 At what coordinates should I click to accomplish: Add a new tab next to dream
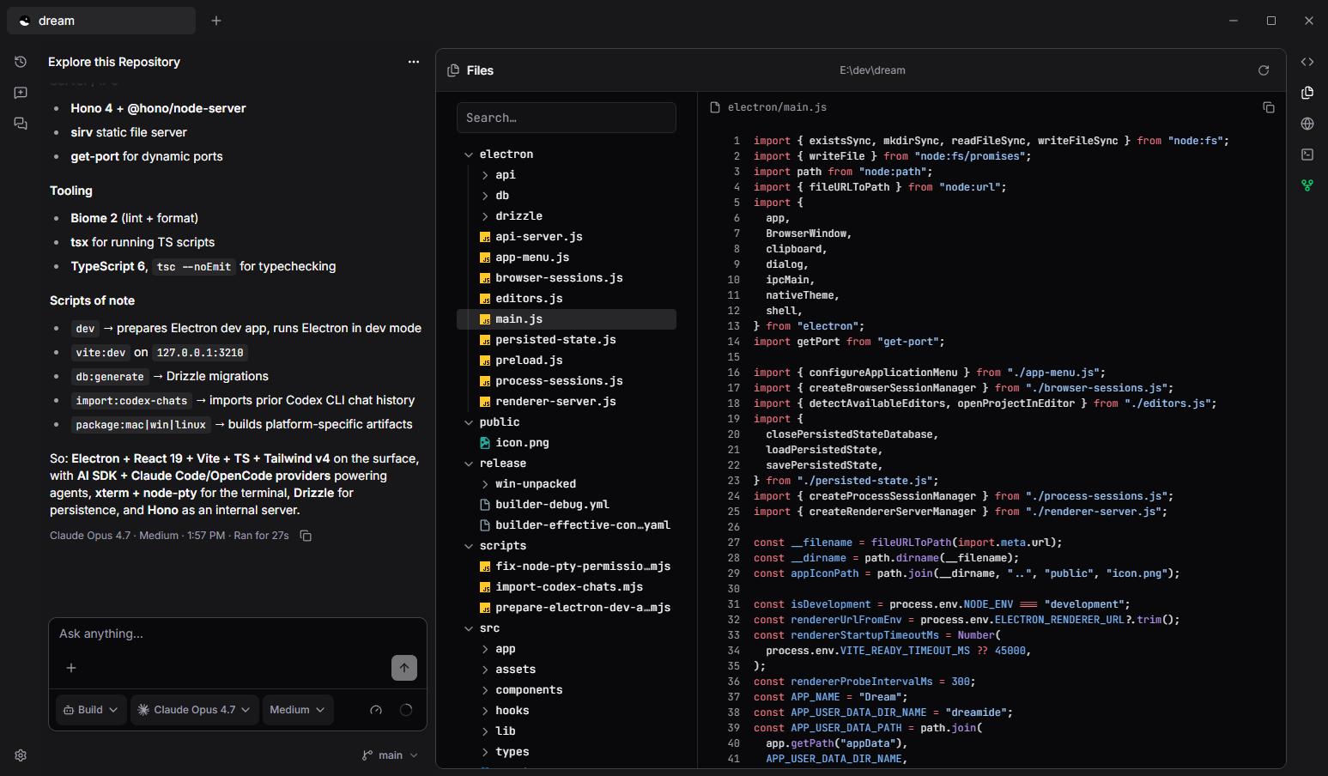[216, 21]
